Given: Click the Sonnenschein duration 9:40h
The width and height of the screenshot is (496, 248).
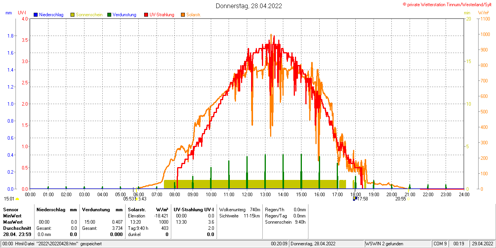Looking at the screenshot, I should click(x=300, y=222).
